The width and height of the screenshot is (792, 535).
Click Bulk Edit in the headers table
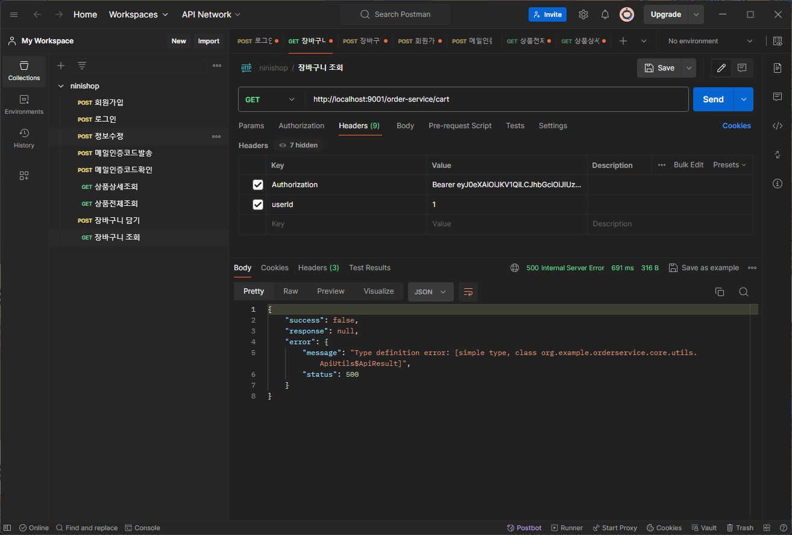(x=688, y=165)
